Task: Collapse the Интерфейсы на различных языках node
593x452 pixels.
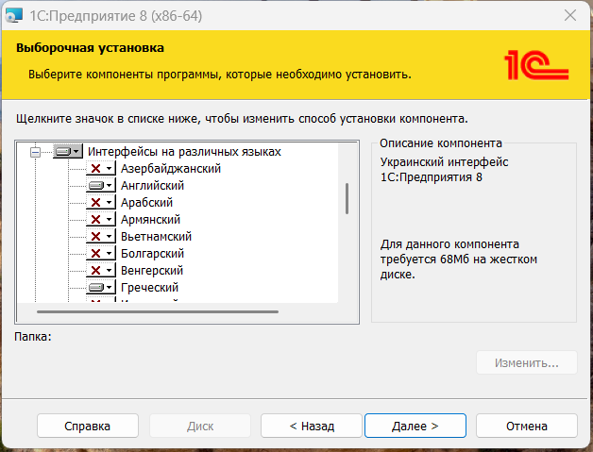Action: tap(35, 152)
